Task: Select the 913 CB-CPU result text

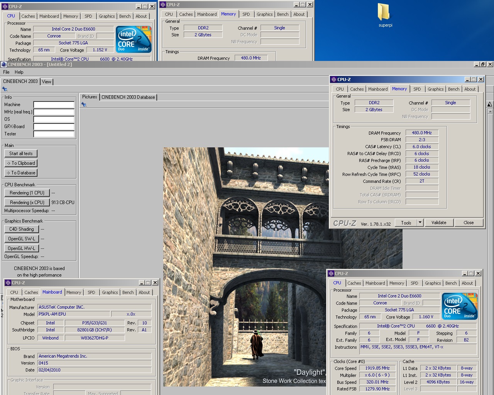Action: tap(63, 202)
